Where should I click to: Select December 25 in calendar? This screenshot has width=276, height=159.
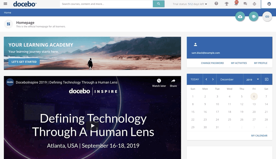[230, 120]
